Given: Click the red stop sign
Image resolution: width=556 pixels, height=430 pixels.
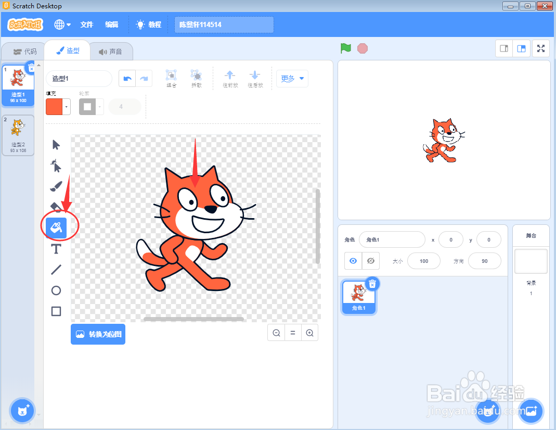Looking at the screenshot, I should pos(363,48).
